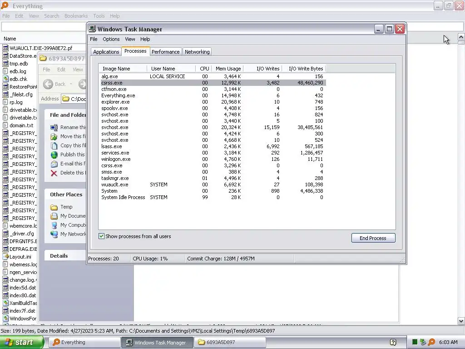Viewport: 465px width, 349px height.
Task: Open Task Manager Help menu
Action: pyautogui.click(x=145, y=39)
